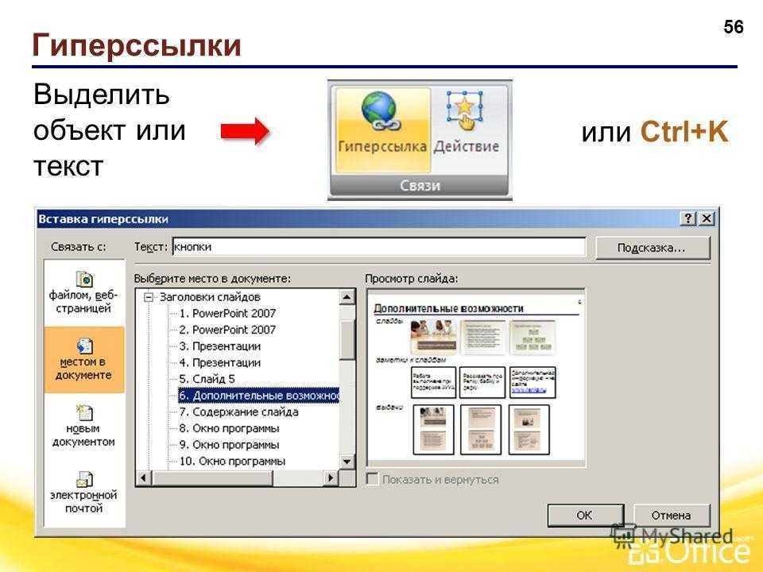
Task: Select slide 1. PowerPoint 2007
Action: 227,313
